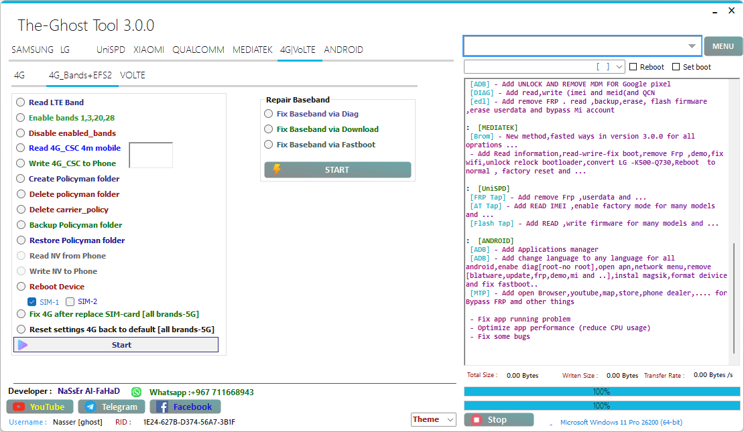Image resolution: width=744 pixels, height=432 pixels.
Task: Select Restore Policyman folder option
Action: 21,240
